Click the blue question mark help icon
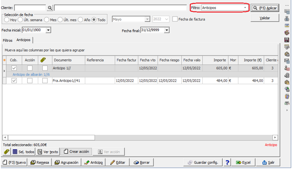This screenshot has height=169, width=292. [x=227, y=162]
